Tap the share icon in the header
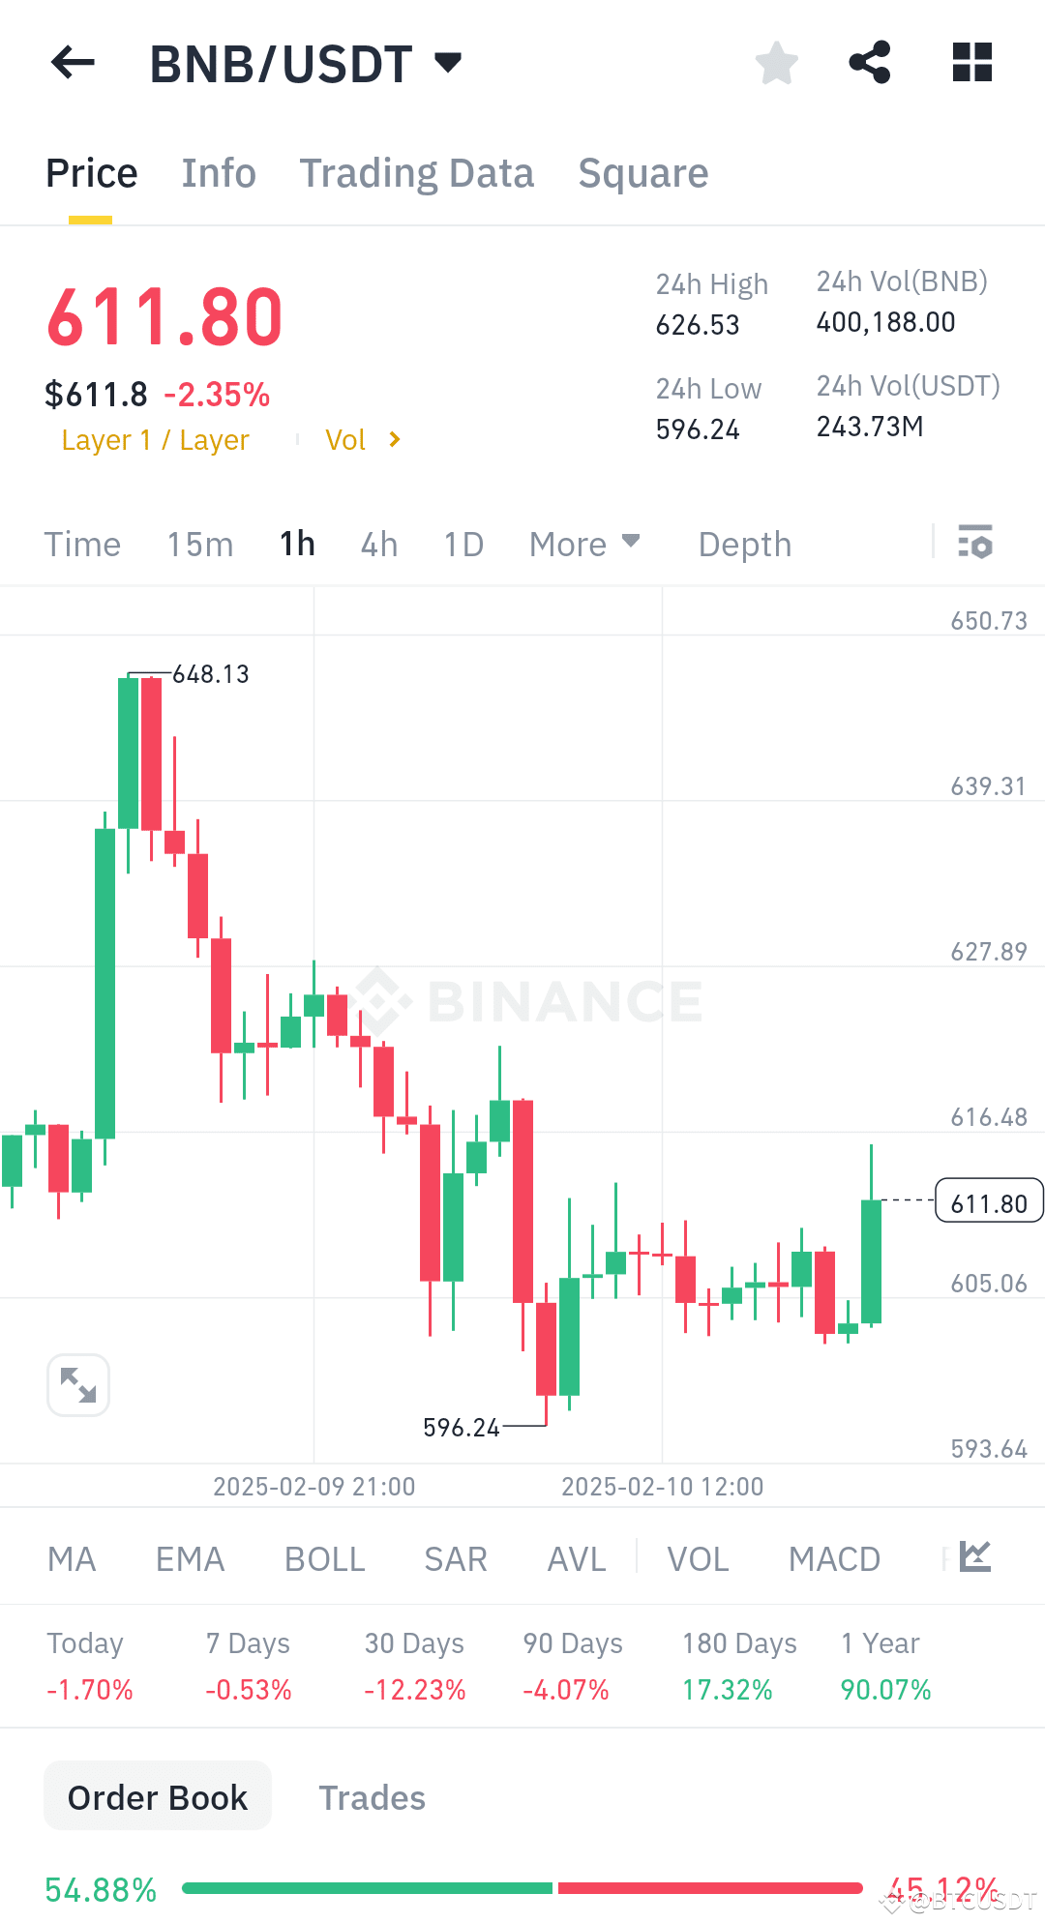This screenshot has width=1045, height=1923. click(869, 62)
